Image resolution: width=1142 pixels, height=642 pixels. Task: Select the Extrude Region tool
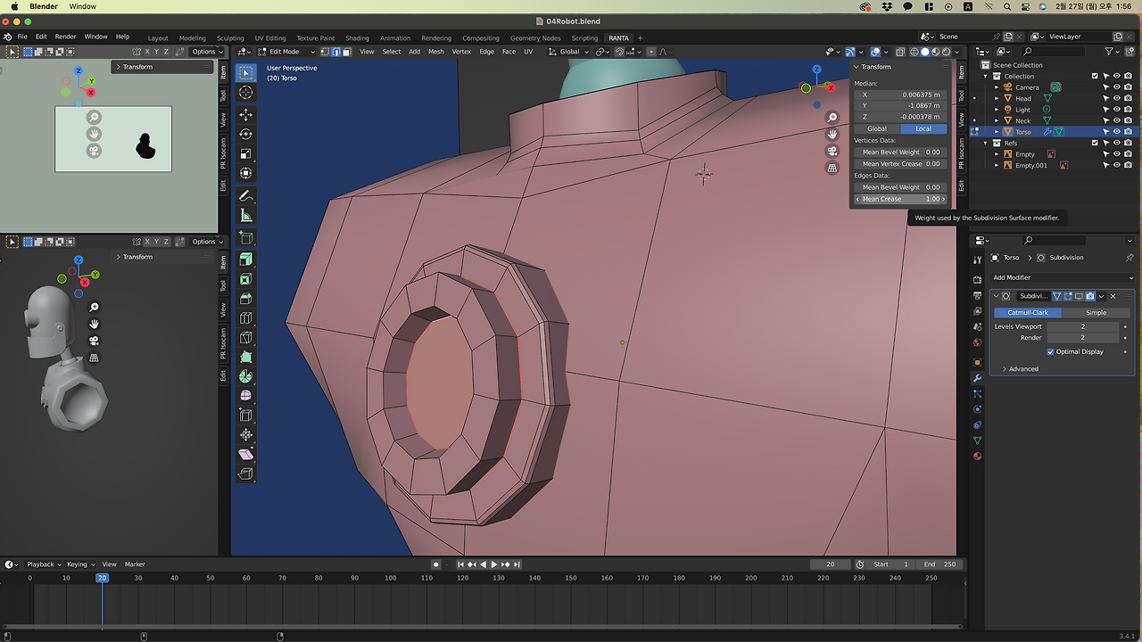tap(246, 259)
